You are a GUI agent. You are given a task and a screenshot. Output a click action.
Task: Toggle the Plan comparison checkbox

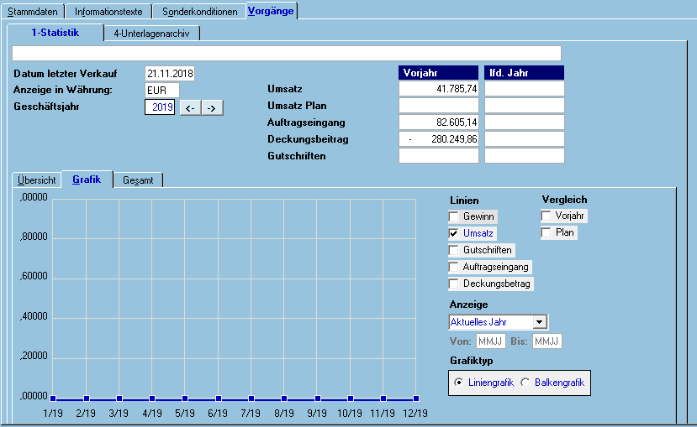(x=546, y=232)
